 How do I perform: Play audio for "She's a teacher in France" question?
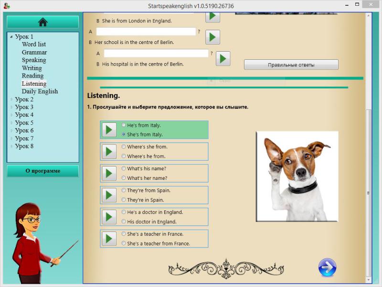109,238
